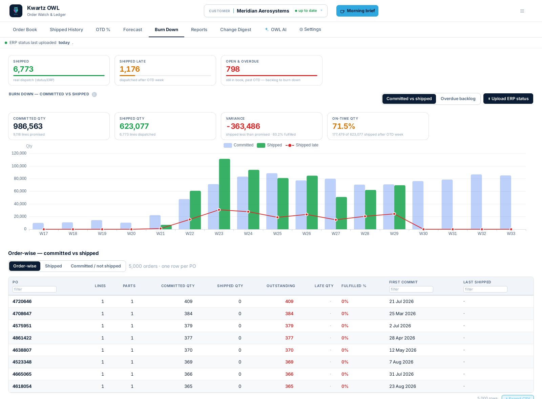Click outstanding value 384
This screenshot has height=399, width=542.
point(289,314)
